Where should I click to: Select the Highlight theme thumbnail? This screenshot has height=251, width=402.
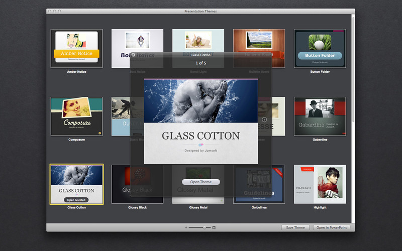coord(320,184)
